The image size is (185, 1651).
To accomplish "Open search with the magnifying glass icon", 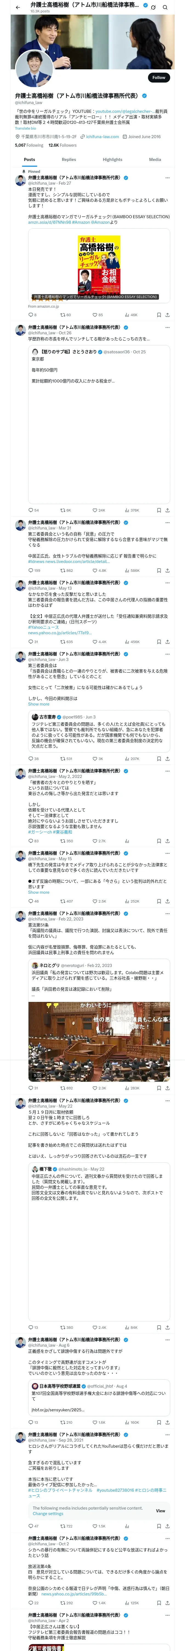I will pos(165,7).
